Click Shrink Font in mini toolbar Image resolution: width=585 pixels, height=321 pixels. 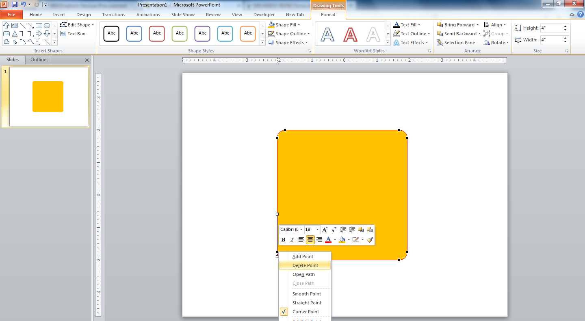click(334, 230)
